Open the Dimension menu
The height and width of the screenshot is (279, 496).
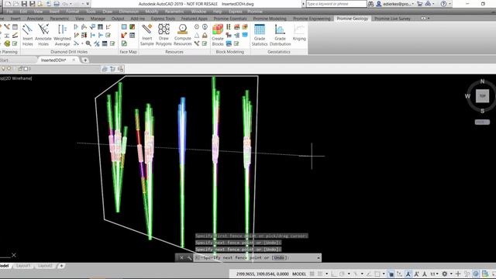click(129, 12)
